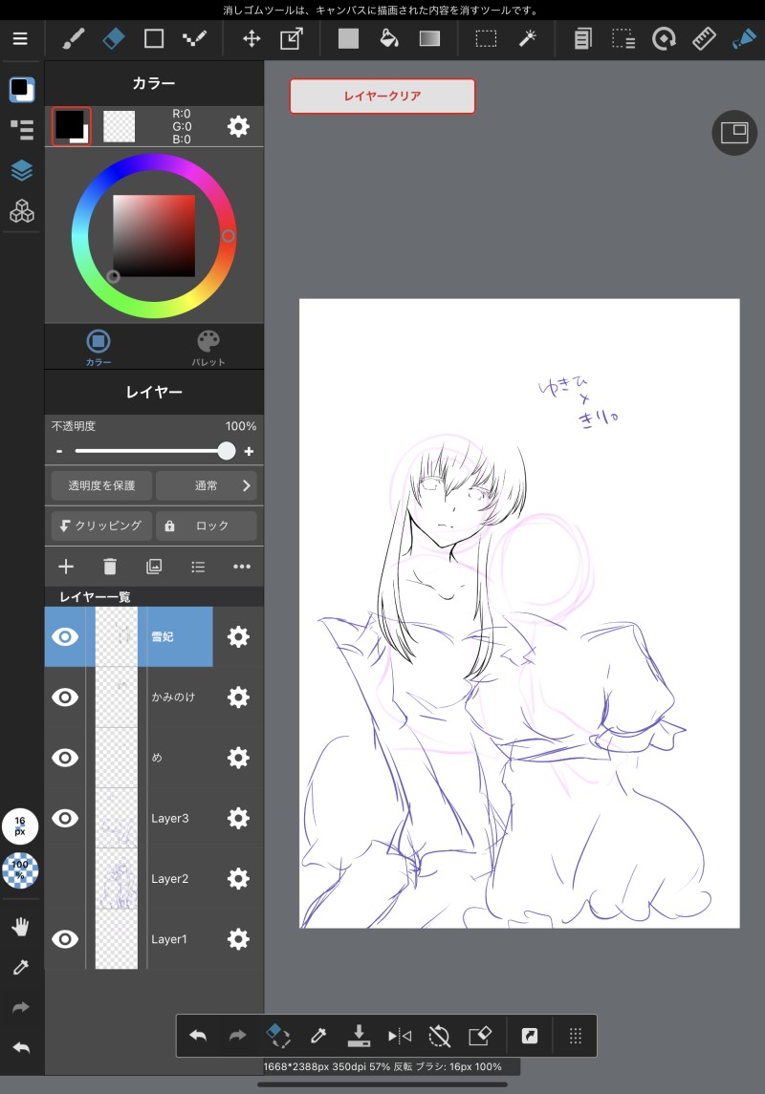Select the Move tool

pos(251,38)
